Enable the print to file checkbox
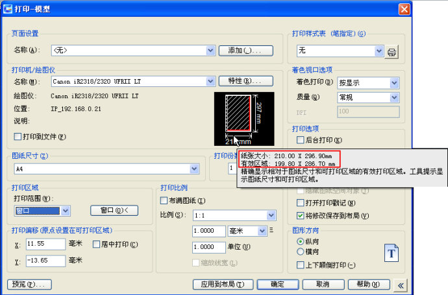 [x=18, y=137]
